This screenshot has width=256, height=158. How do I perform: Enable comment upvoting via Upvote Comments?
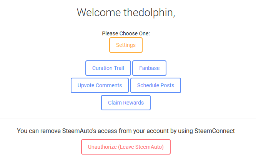[100, 85]
